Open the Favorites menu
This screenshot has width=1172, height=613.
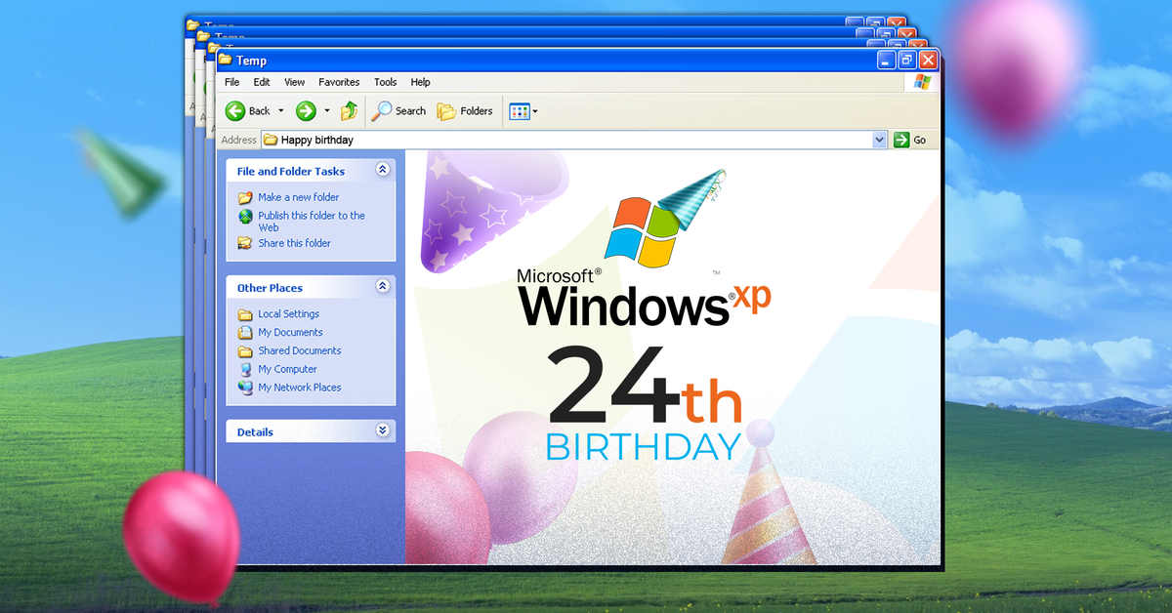click(339, 82)
